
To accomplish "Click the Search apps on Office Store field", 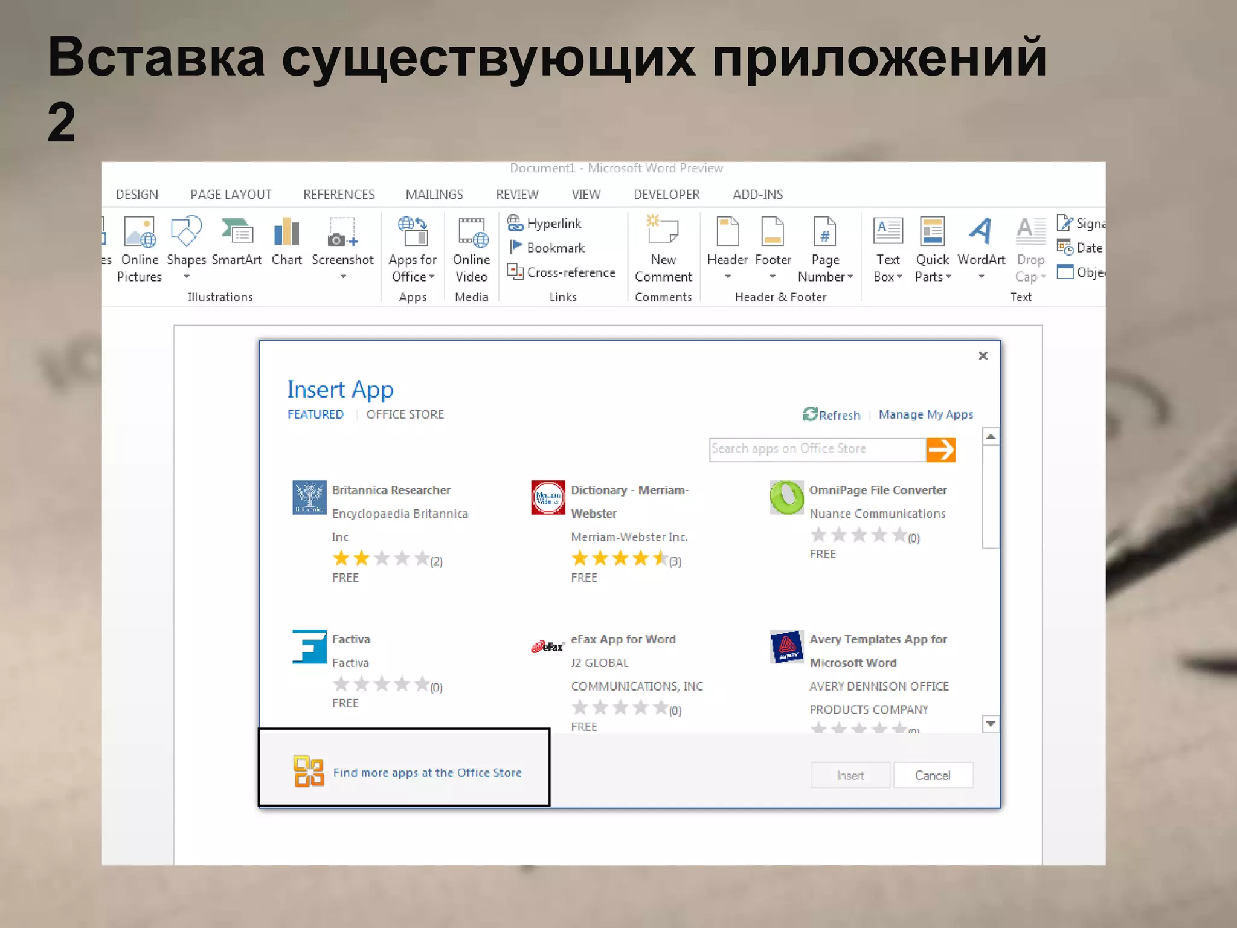I will coord(817,449).
